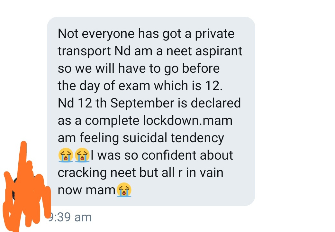The image size is (335, 232).
Task: Click the word 'private' in the first line
Action: (x=214, y=34)
